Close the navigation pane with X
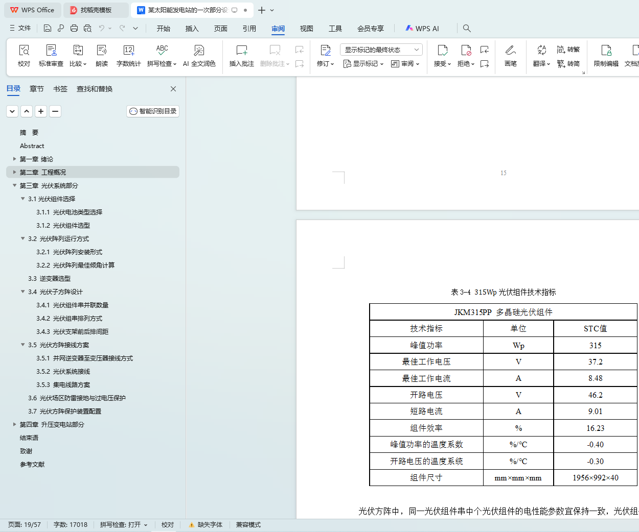This screenshot has width=639, height=532. tap(173, 89)
